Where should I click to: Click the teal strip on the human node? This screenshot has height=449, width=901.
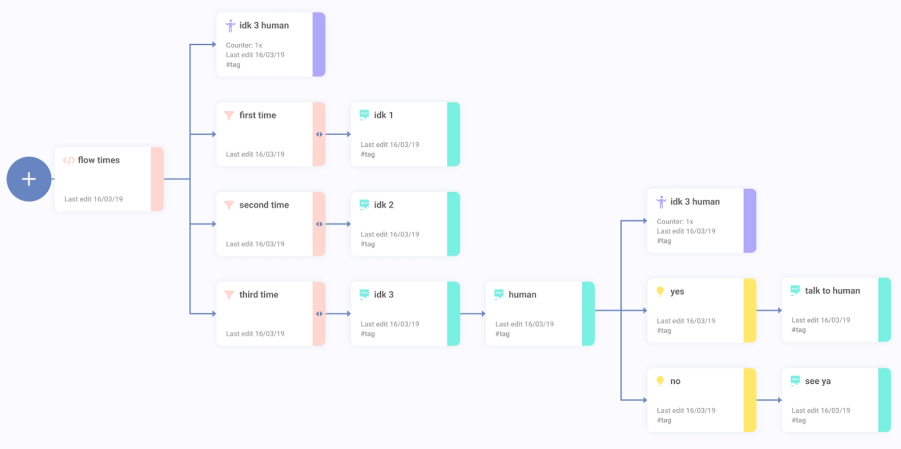[x=588, y=314]
